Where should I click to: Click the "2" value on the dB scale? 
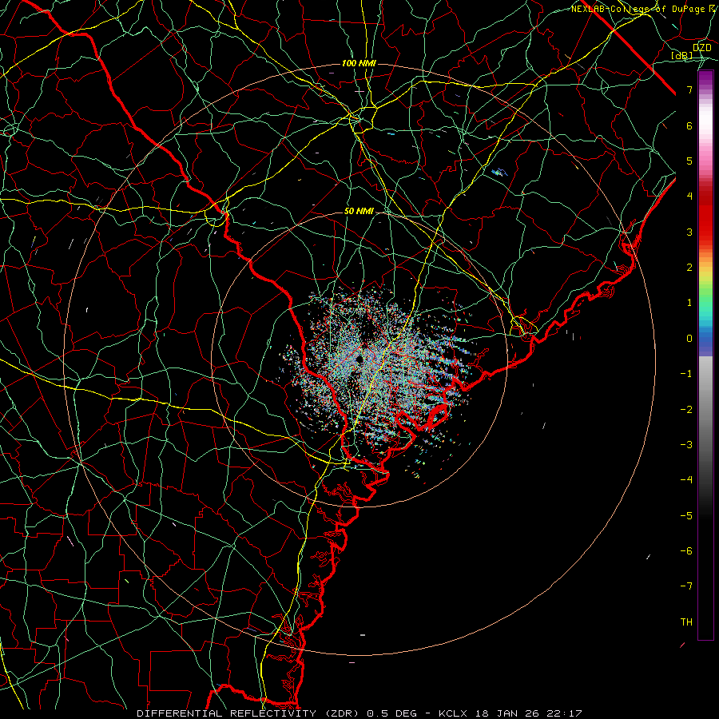tap(689, 268)
